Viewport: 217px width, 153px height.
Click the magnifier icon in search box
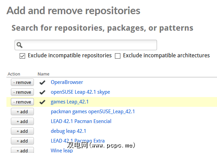pyautogui.click(x=20, y=45)
